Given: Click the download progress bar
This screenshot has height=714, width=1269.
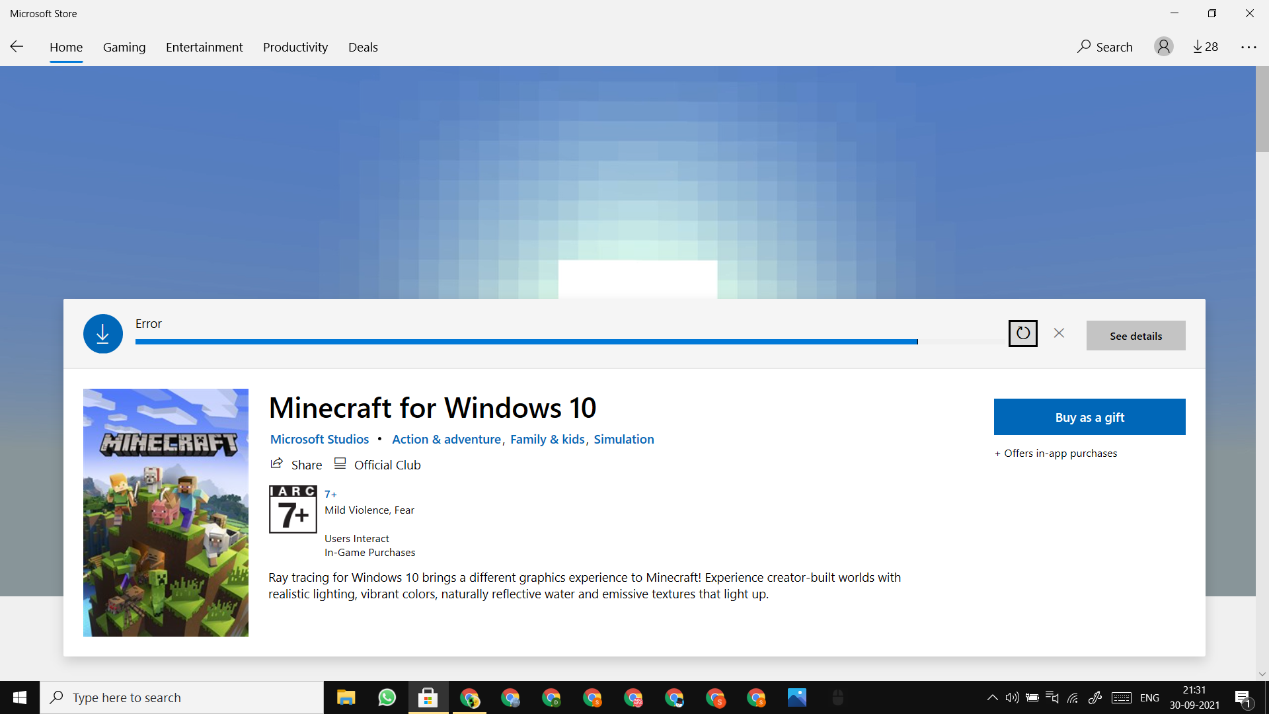Looking at the screenshot, I should click(x=526, y=342).
